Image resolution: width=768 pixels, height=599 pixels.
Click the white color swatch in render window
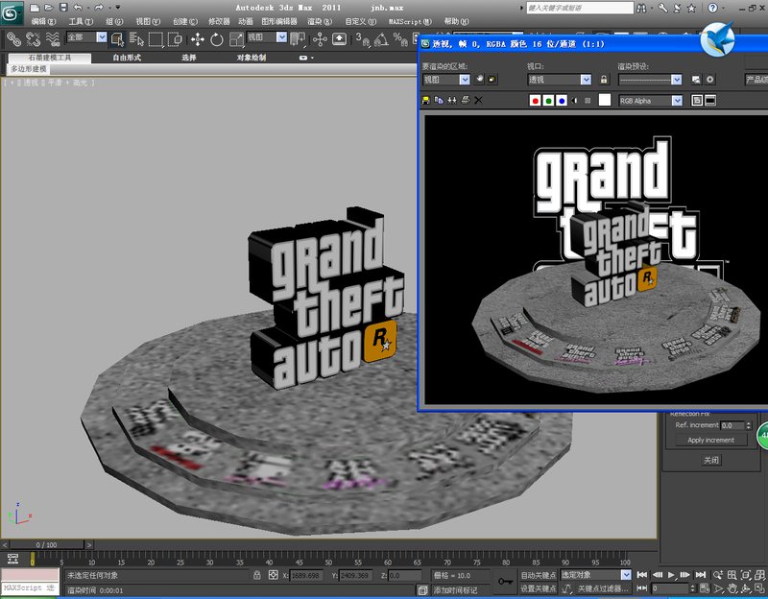pyautogui.click(x=605, y=100)
